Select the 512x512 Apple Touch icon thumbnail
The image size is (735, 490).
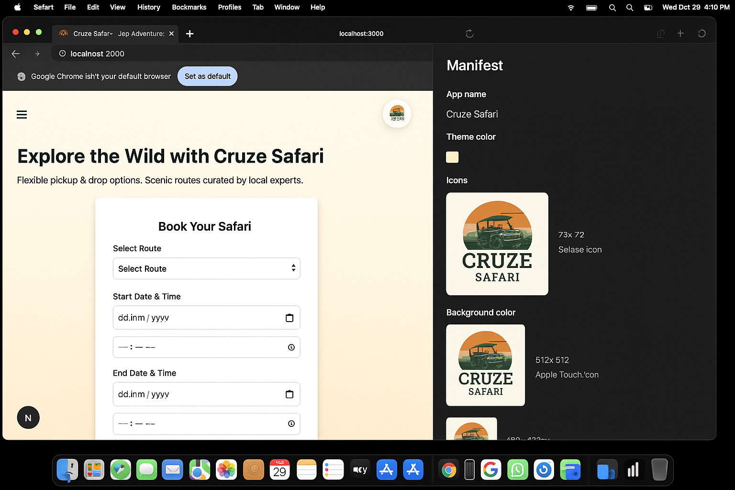(485, 365)
